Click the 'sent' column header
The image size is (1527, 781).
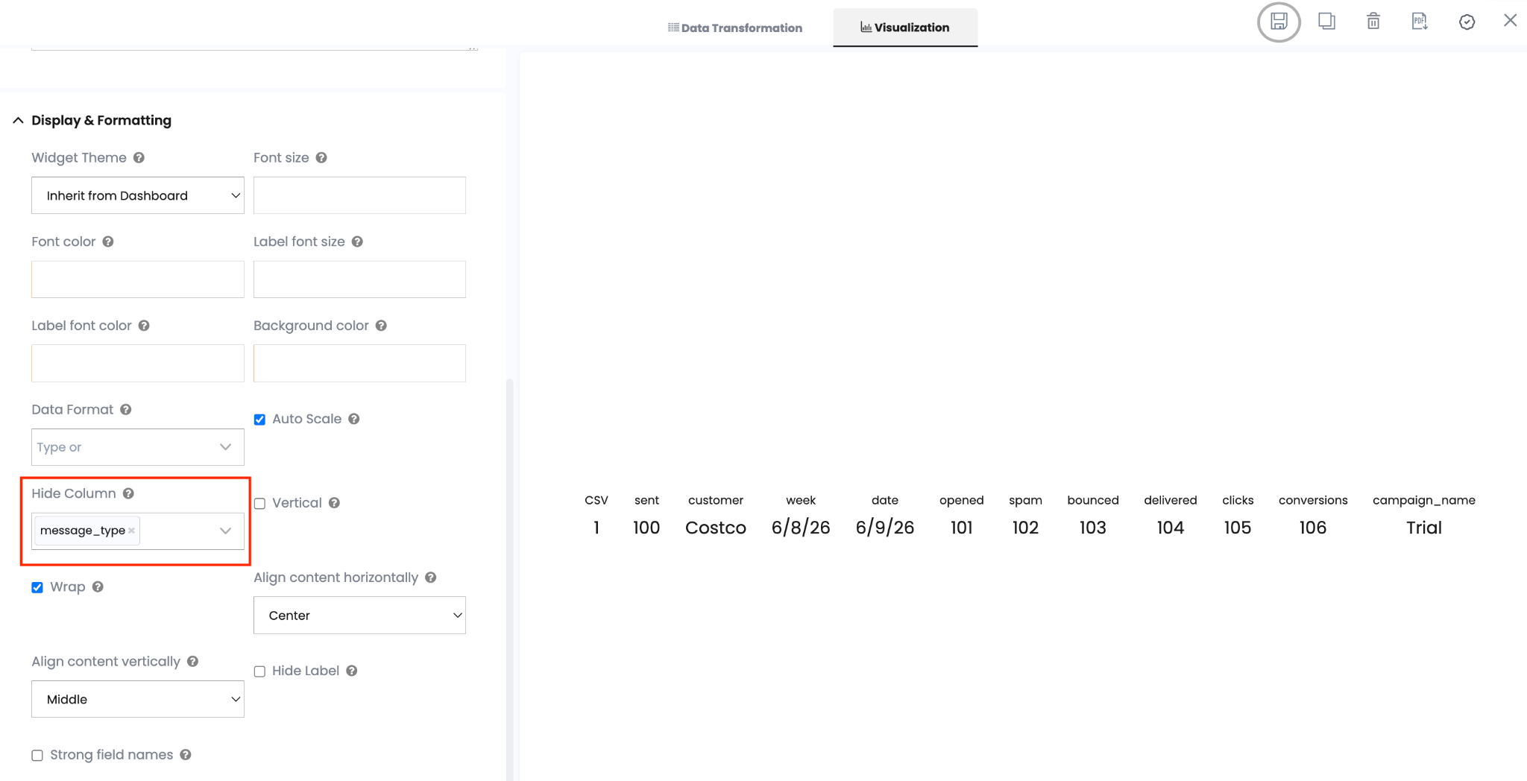646,500
